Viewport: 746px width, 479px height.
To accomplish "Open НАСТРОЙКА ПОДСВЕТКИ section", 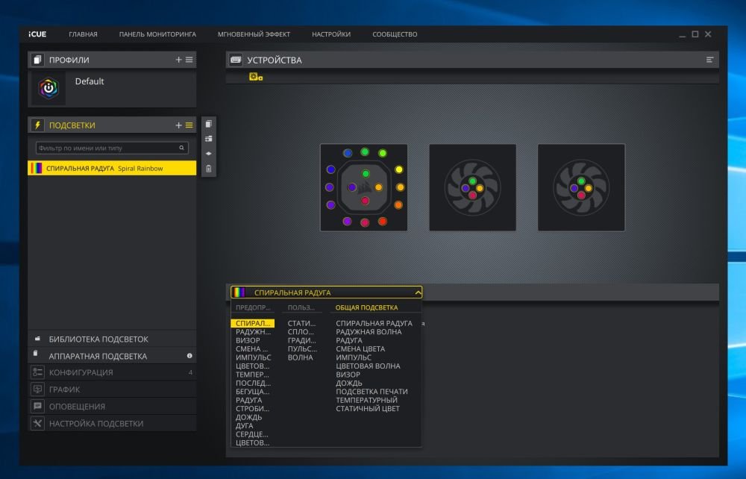I will click(112, 423).
